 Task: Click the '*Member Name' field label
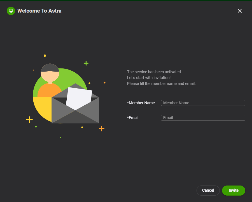[141, 103]
